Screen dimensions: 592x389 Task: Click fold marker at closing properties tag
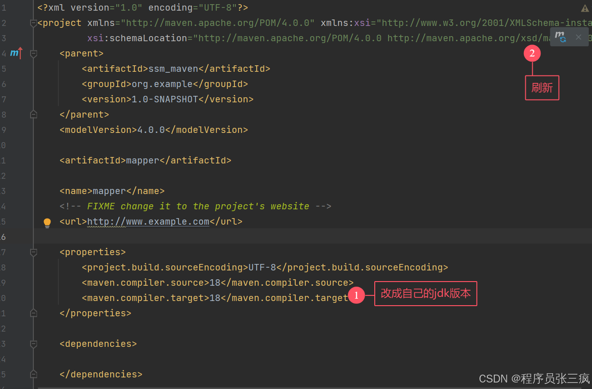33,313
